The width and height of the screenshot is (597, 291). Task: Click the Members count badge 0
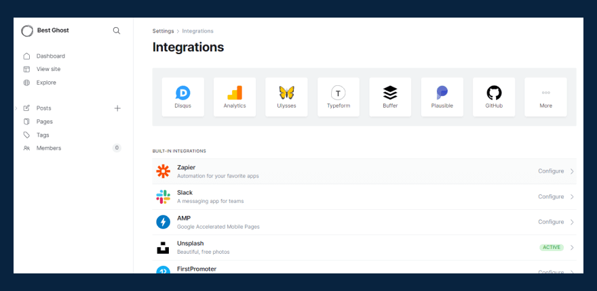[117, 148]
